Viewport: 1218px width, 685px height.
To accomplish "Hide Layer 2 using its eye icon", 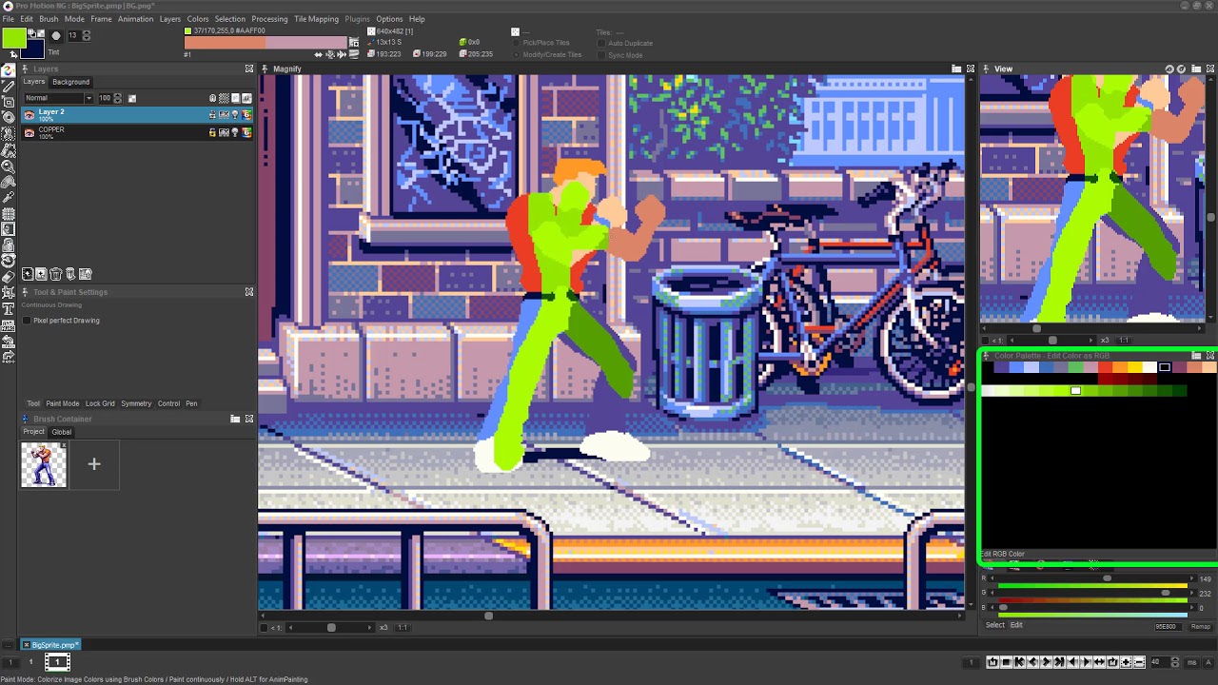I will coord(29,115).
